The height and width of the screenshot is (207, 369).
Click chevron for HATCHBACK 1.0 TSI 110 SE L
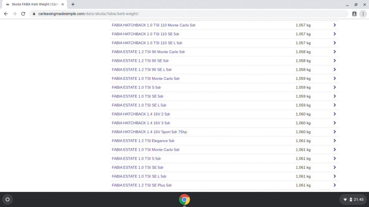point(335,43)
